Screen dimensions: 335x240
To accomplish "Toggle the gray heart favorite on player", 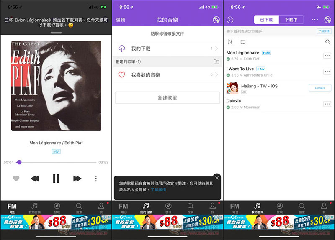I will coord(16,179).
